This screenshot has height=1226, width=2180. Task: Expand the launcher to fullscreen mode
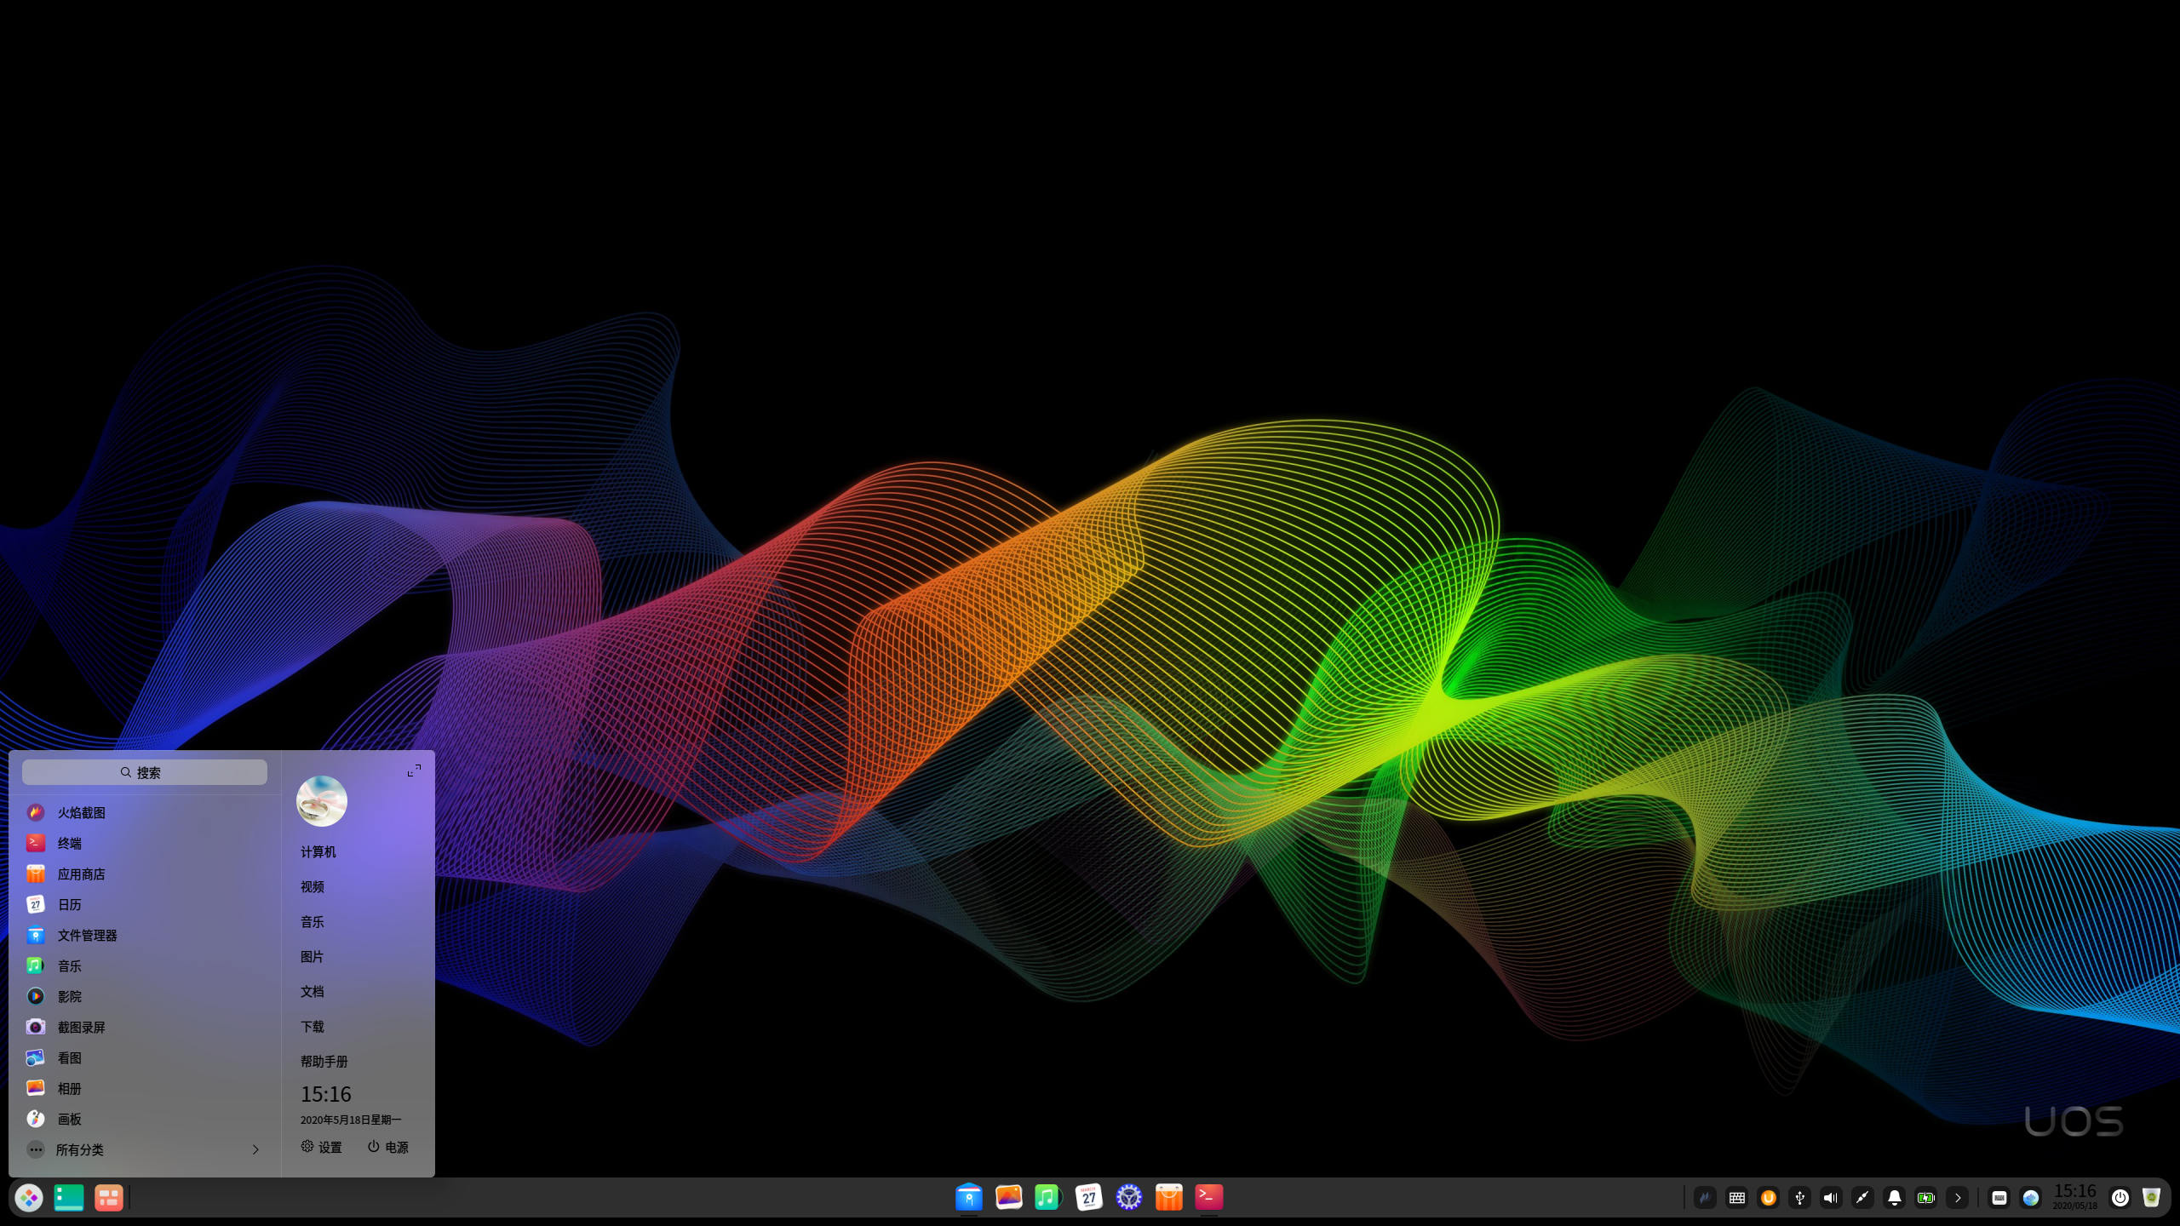(414, 770)
